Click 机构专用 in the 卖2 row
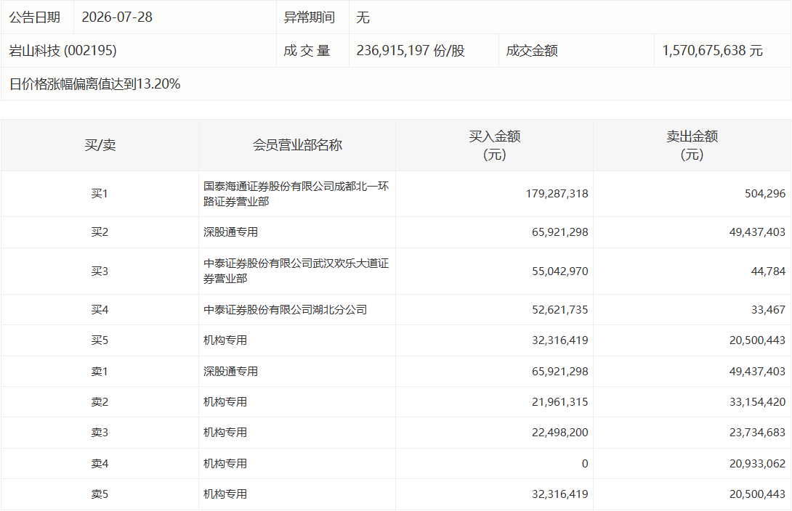The height and width of the screenshot is (511, 792). click(225, 402)
